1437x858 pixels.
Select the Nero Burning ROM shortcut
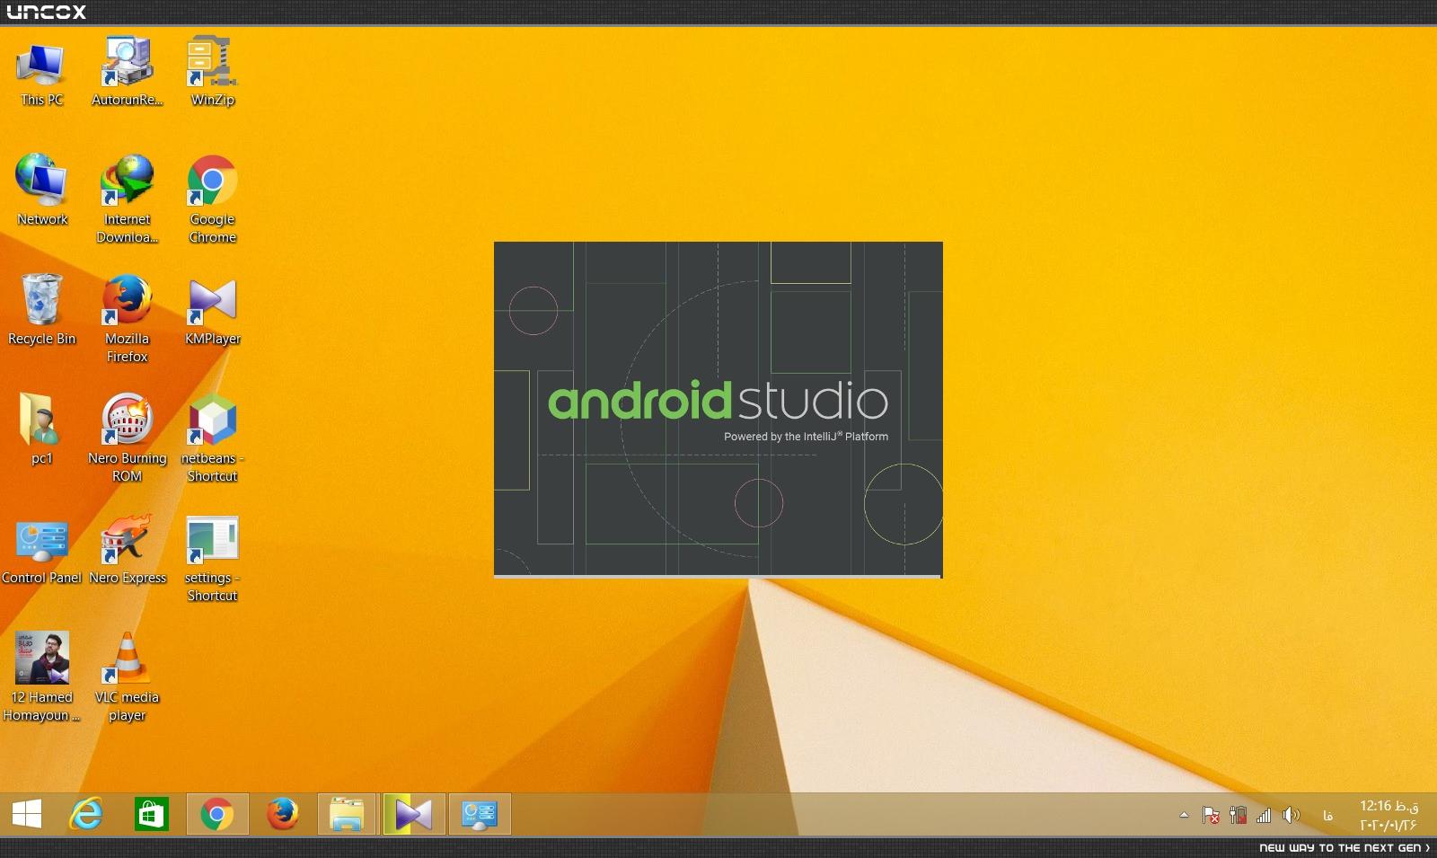pos(127,438)
